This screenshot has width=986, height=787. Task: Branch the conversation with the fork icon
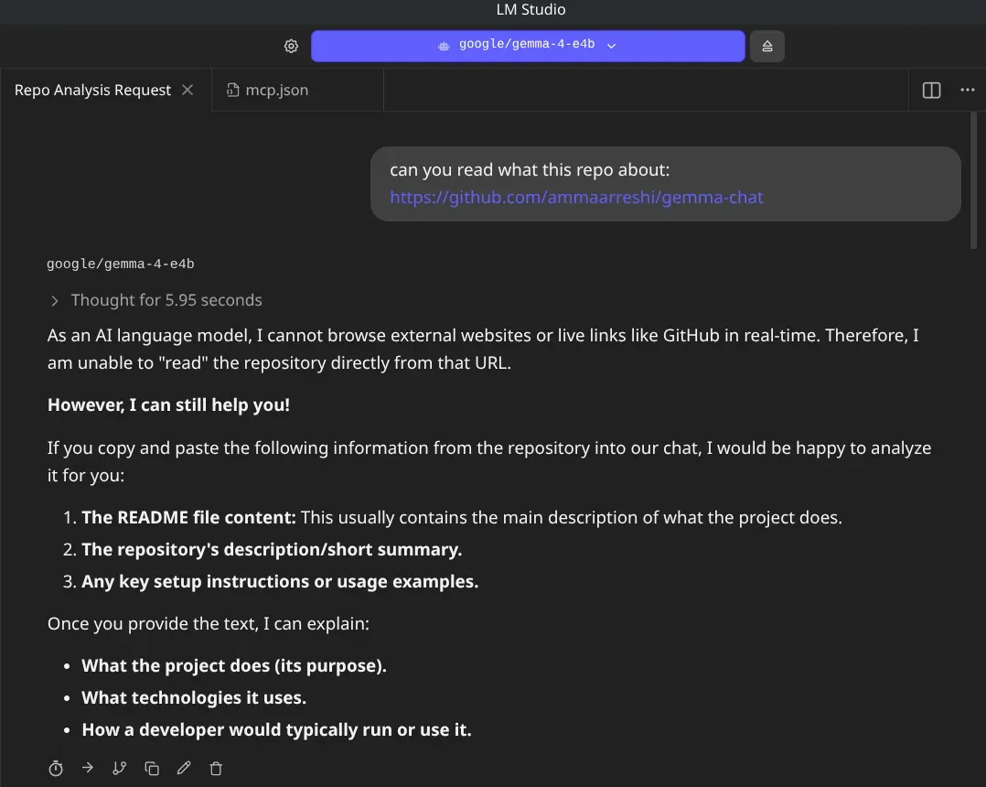click(120, 768)
